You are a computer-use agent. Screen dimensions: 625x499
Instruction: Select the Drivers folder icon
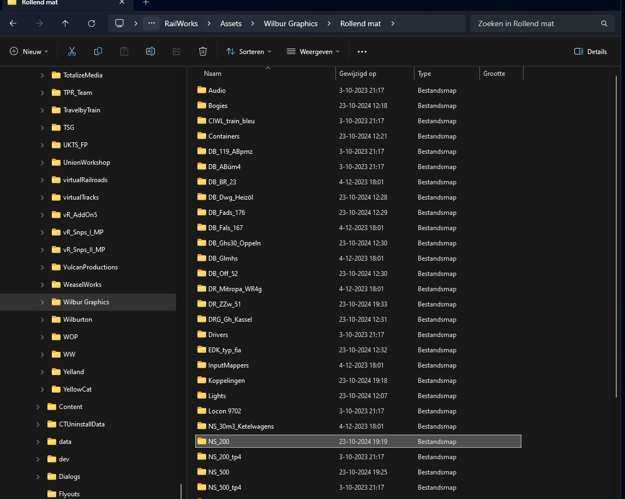coord(202,334)
